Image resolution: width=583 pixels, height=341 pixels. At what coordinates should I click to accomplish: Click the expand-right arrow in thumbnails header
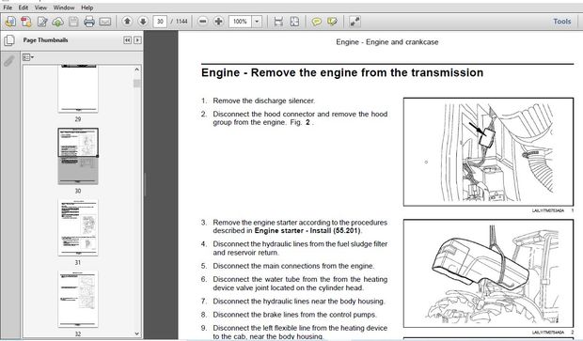pyautogui.click(x=137, y=40)
